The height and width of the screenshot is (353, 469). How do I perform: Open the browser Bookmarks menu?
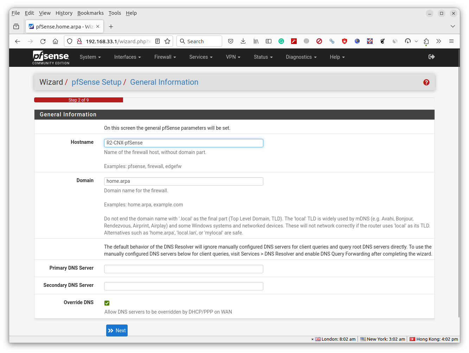click(x=91, y=13)
